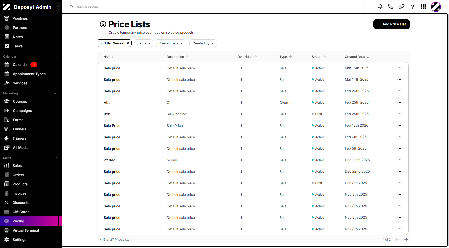Sort by the Overrides column header
This screenshot has width=449, height=248.
(x=247, y=57)
